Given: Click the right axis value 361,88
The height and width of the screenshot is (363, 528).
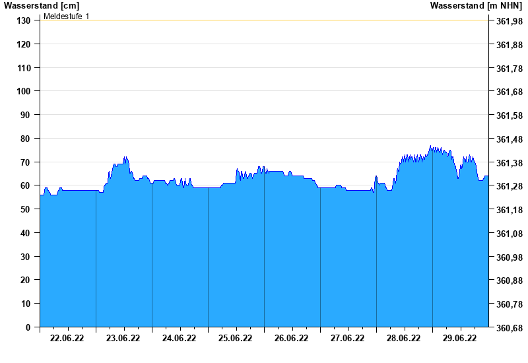Looking at the screenshot, I should [x=510, y=44].
